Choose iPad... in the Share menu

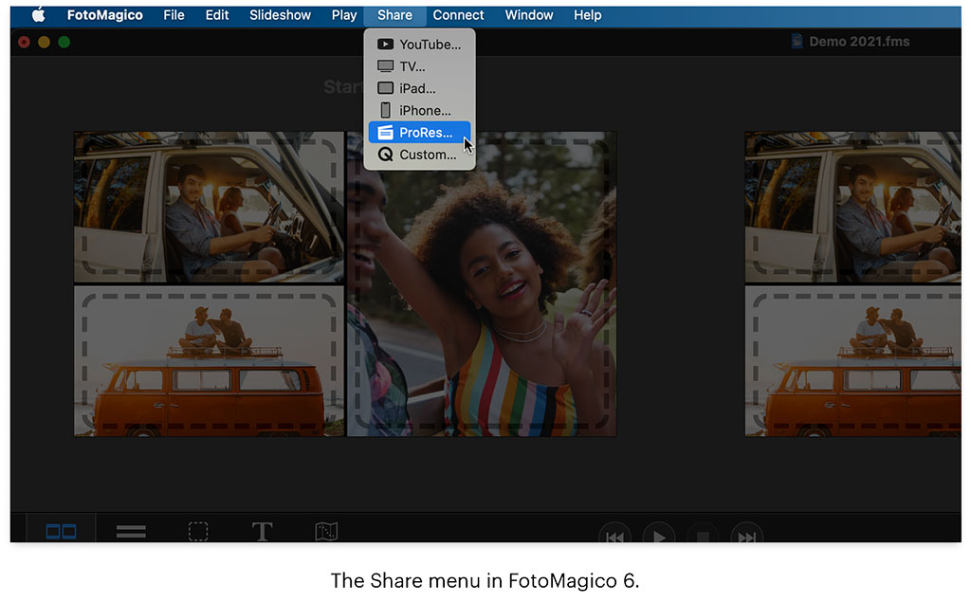419,88
